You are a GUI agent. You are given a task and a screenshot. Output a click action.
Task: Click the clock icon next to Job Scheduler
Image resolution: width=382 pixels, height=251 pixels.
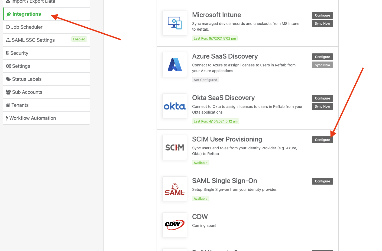pyautogui.click(x=7, y=27)
